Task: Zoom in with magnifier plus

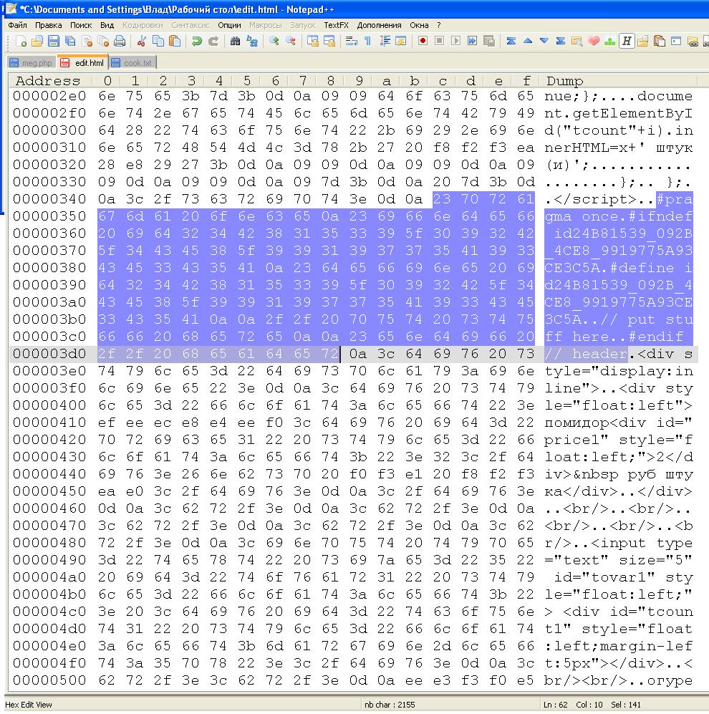Action: [x=274, y=42]
